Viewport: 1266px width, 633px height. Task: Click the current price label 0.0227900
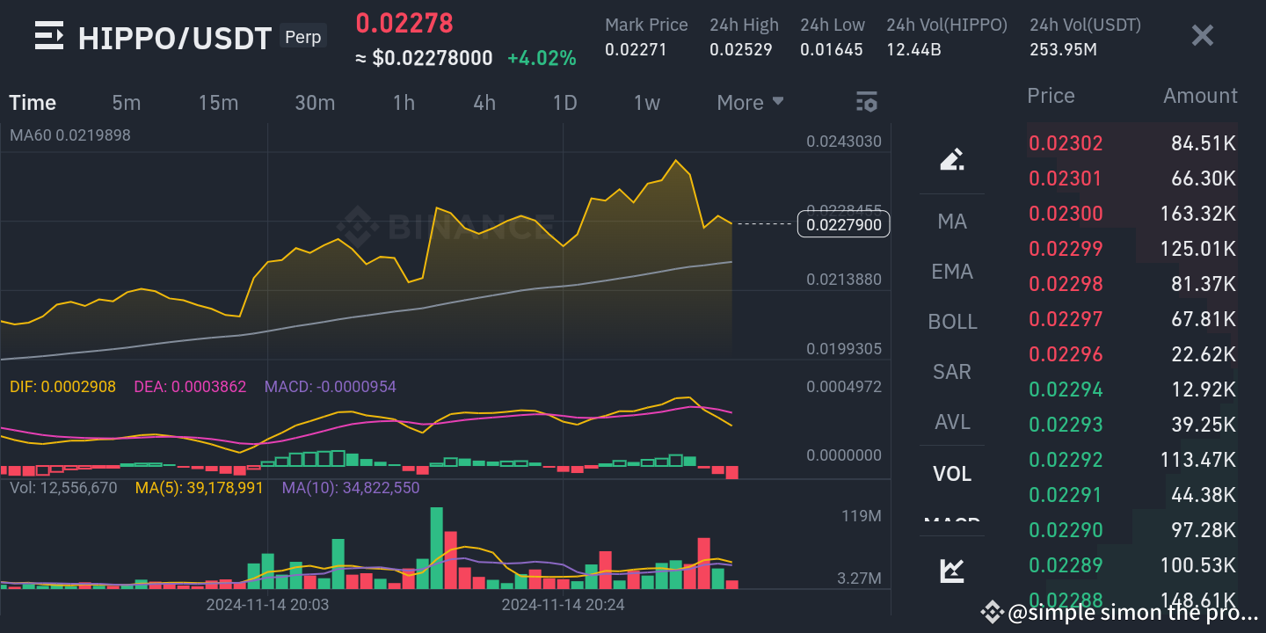(x=843, y=224)
